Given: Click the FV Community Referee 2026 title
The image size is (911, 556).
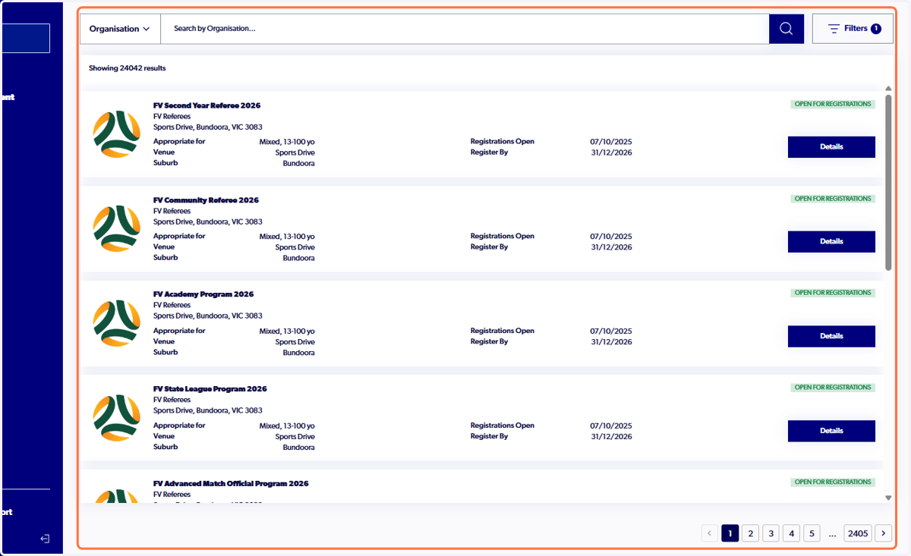Looking at the screenshot, I should point(206,200).
